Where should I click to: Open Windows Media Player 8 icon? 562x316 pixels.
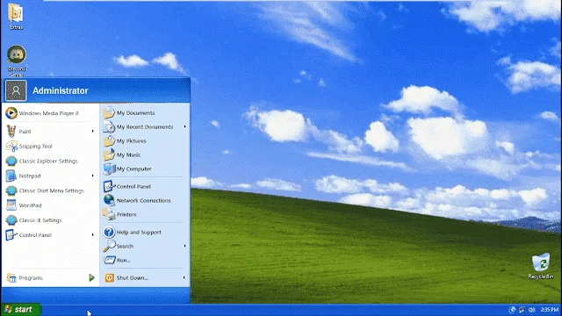pyautogui.click(x=11, y=113)
